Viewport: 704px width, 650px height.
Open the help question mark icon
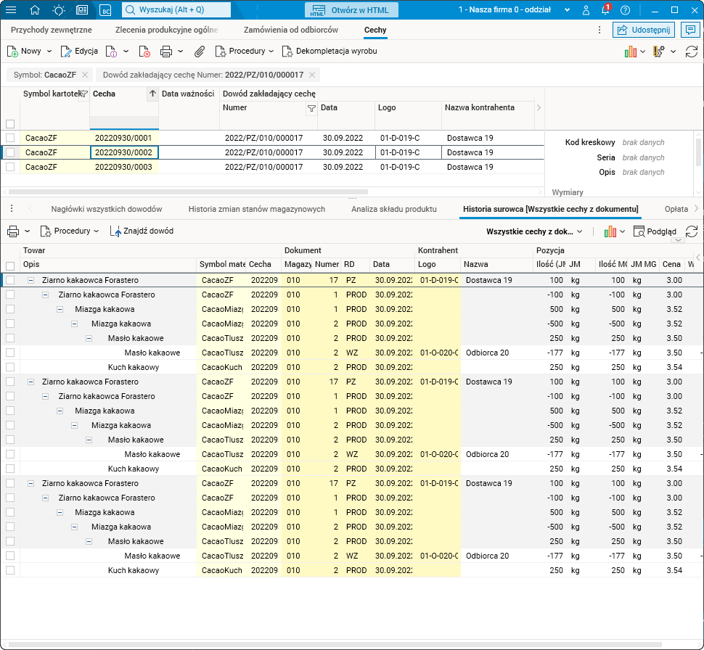tap(625, 10)
